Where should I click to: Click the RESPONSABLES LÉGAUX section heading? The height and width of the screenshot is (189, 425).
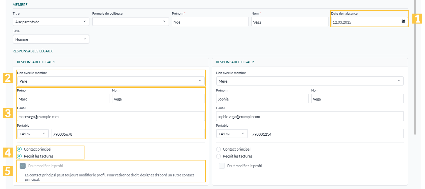tap(33, 51)
